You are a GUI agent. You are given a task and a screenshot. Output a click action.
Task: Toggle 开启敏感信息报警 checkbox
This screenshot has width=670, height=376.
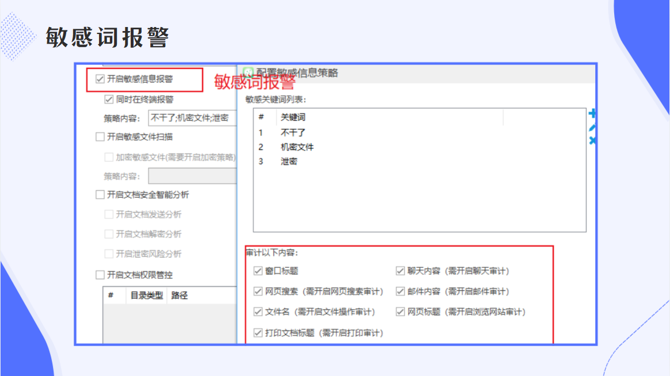(100, 79)
